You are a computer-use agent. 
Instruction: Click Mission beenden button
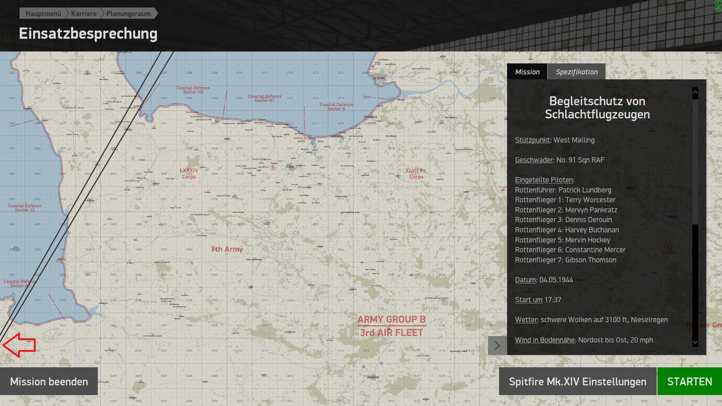click(49, 382)
